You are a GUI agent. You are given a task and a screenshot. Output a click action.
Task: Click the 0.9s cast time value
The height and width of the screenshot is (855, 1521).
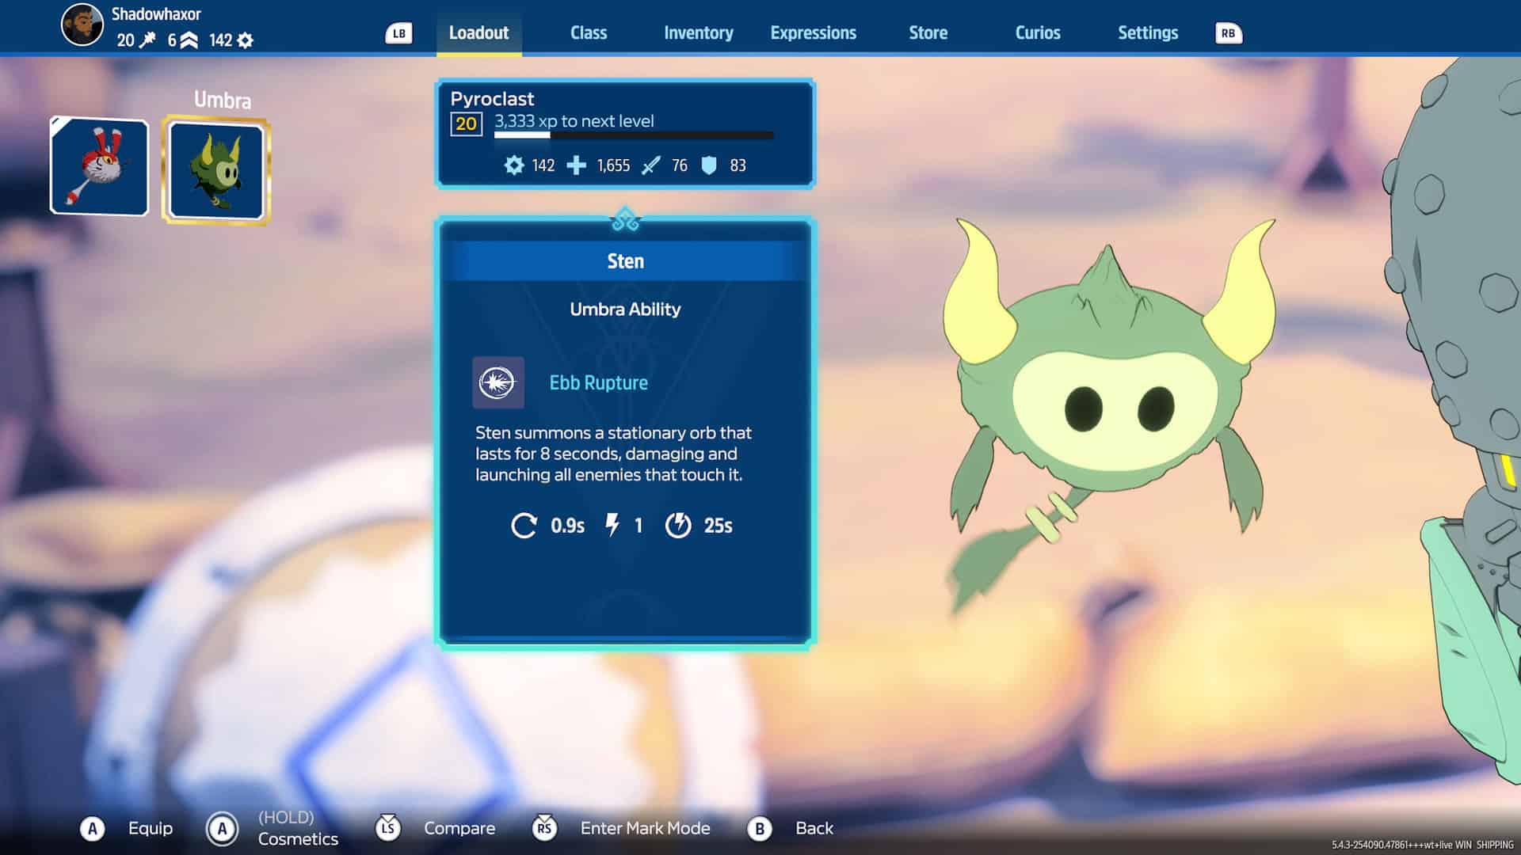tap(567, 526)
